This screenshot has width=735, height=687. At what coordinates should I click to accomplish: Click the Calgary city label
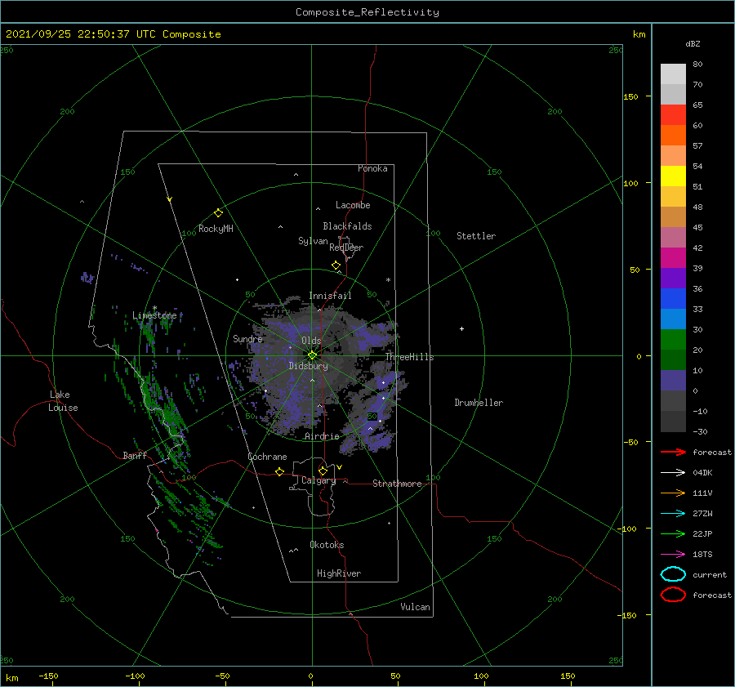(x=318, y=480)
